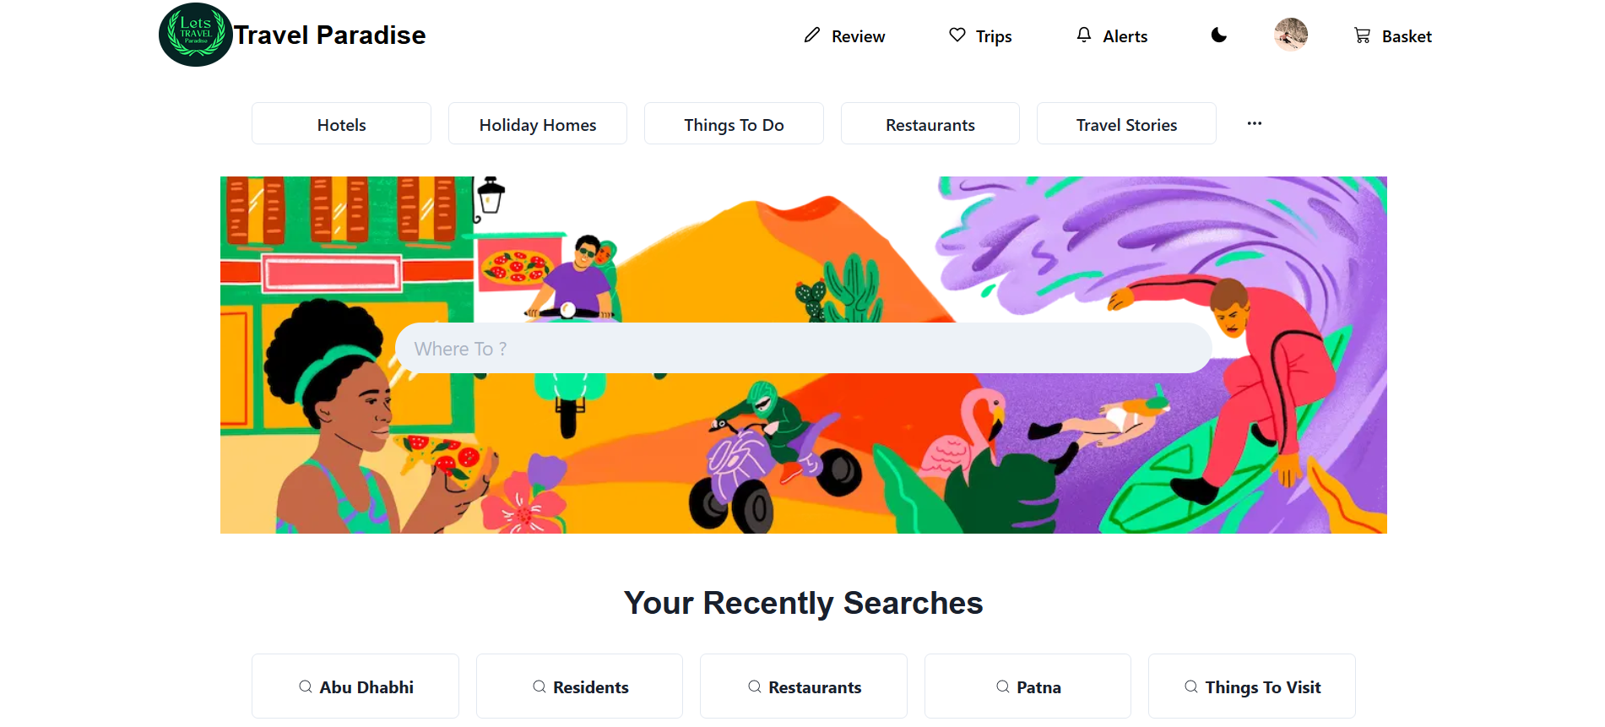This screenshot has width=1605, height=727.
Task: Toggle to the Trips favorites view
Action: click(980, 35)
